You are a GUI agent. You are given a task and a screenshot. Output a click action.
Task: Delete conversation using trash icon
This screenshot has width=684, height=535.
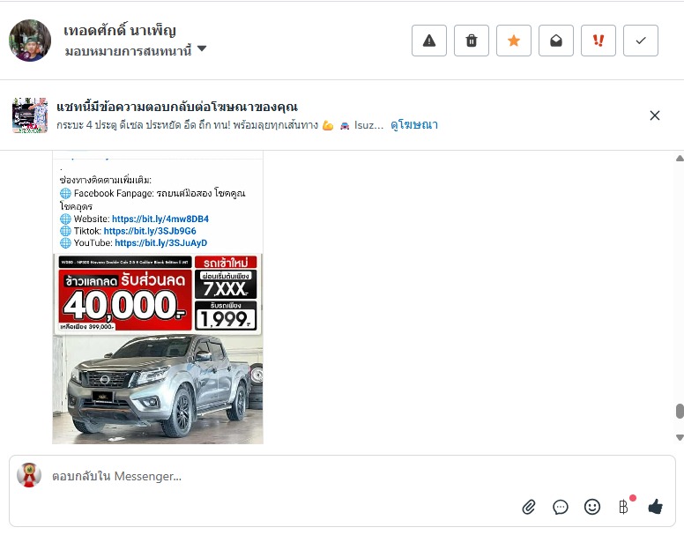point(471,41)
